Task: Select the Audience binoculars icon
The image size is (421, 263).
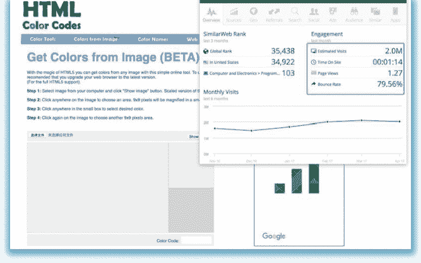Action: (x=354, y=14)
